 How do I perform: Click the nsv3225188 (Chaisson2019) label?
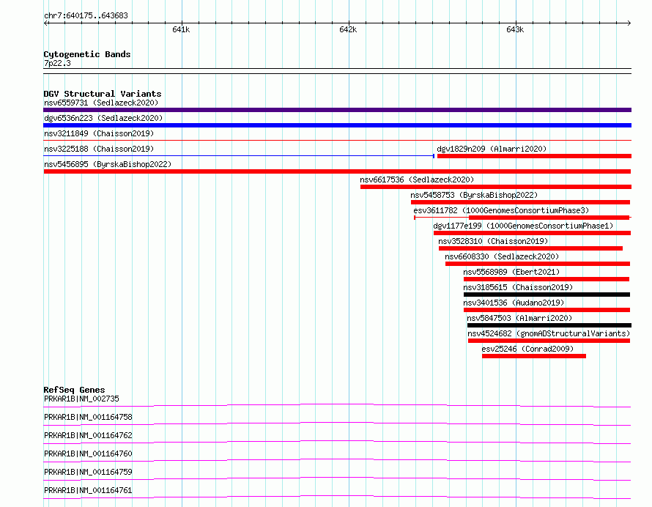[x=99, y=149]
